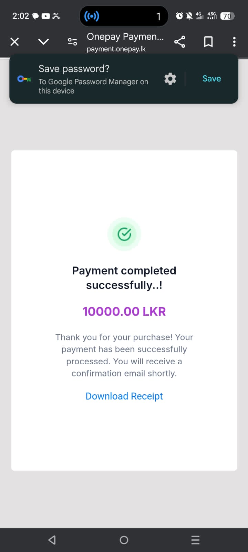Viewport: 248px width, 552px height.
Task: Tap the hotspot indicator pill
Action: 124,16
